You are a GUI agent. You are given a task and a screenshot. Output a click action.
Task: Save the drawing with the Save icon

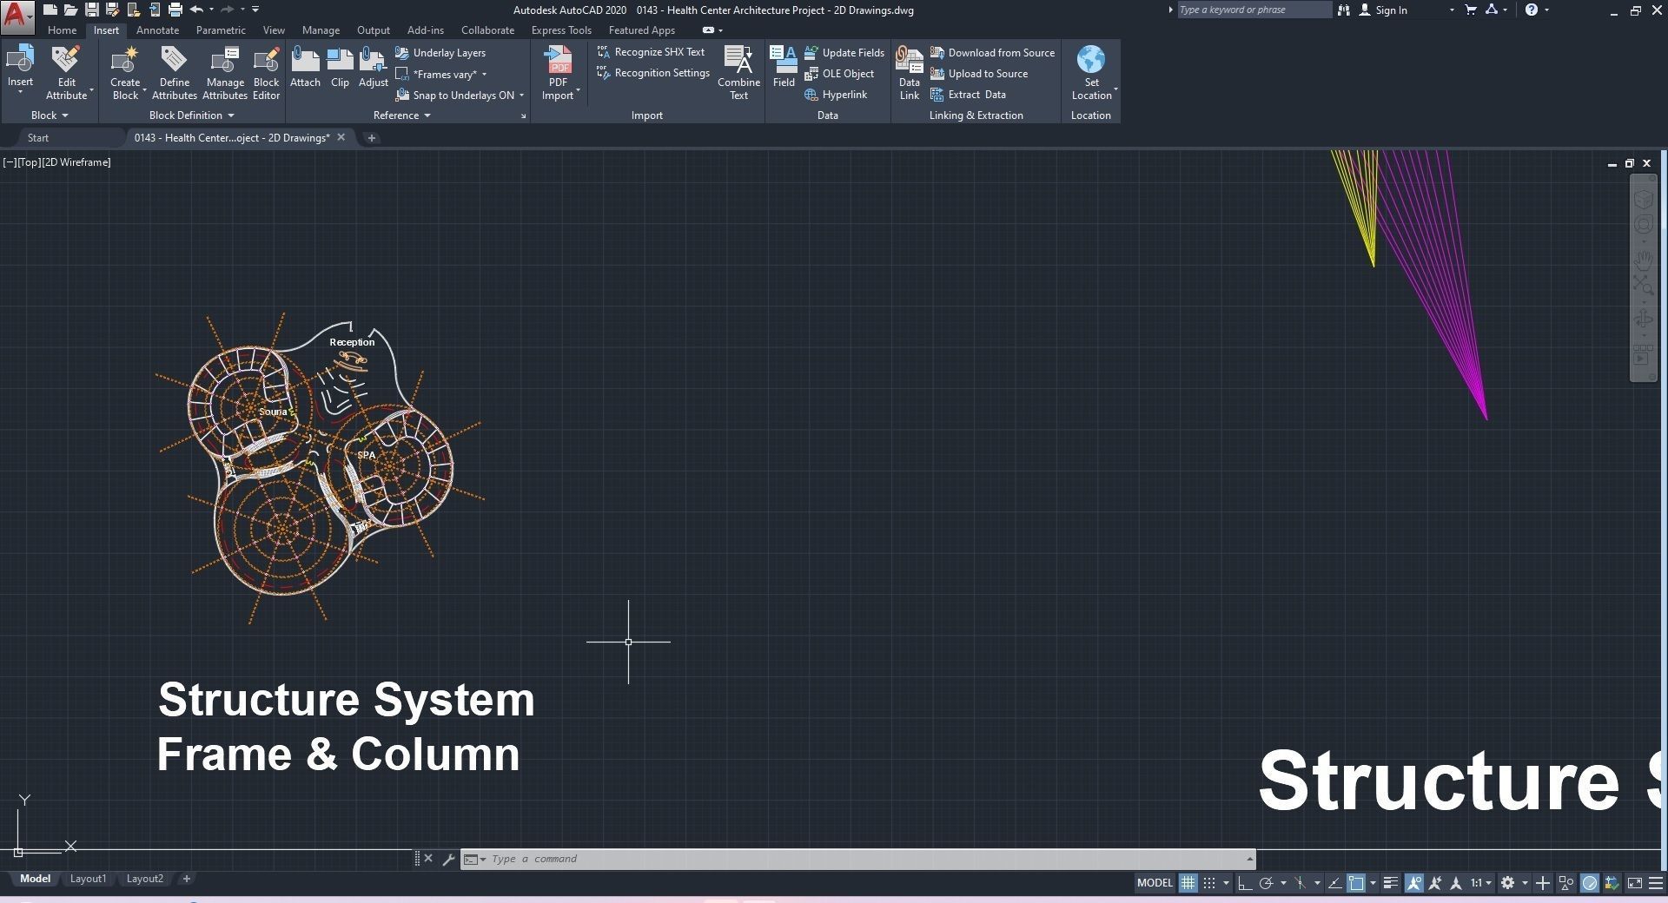[91, 10]
